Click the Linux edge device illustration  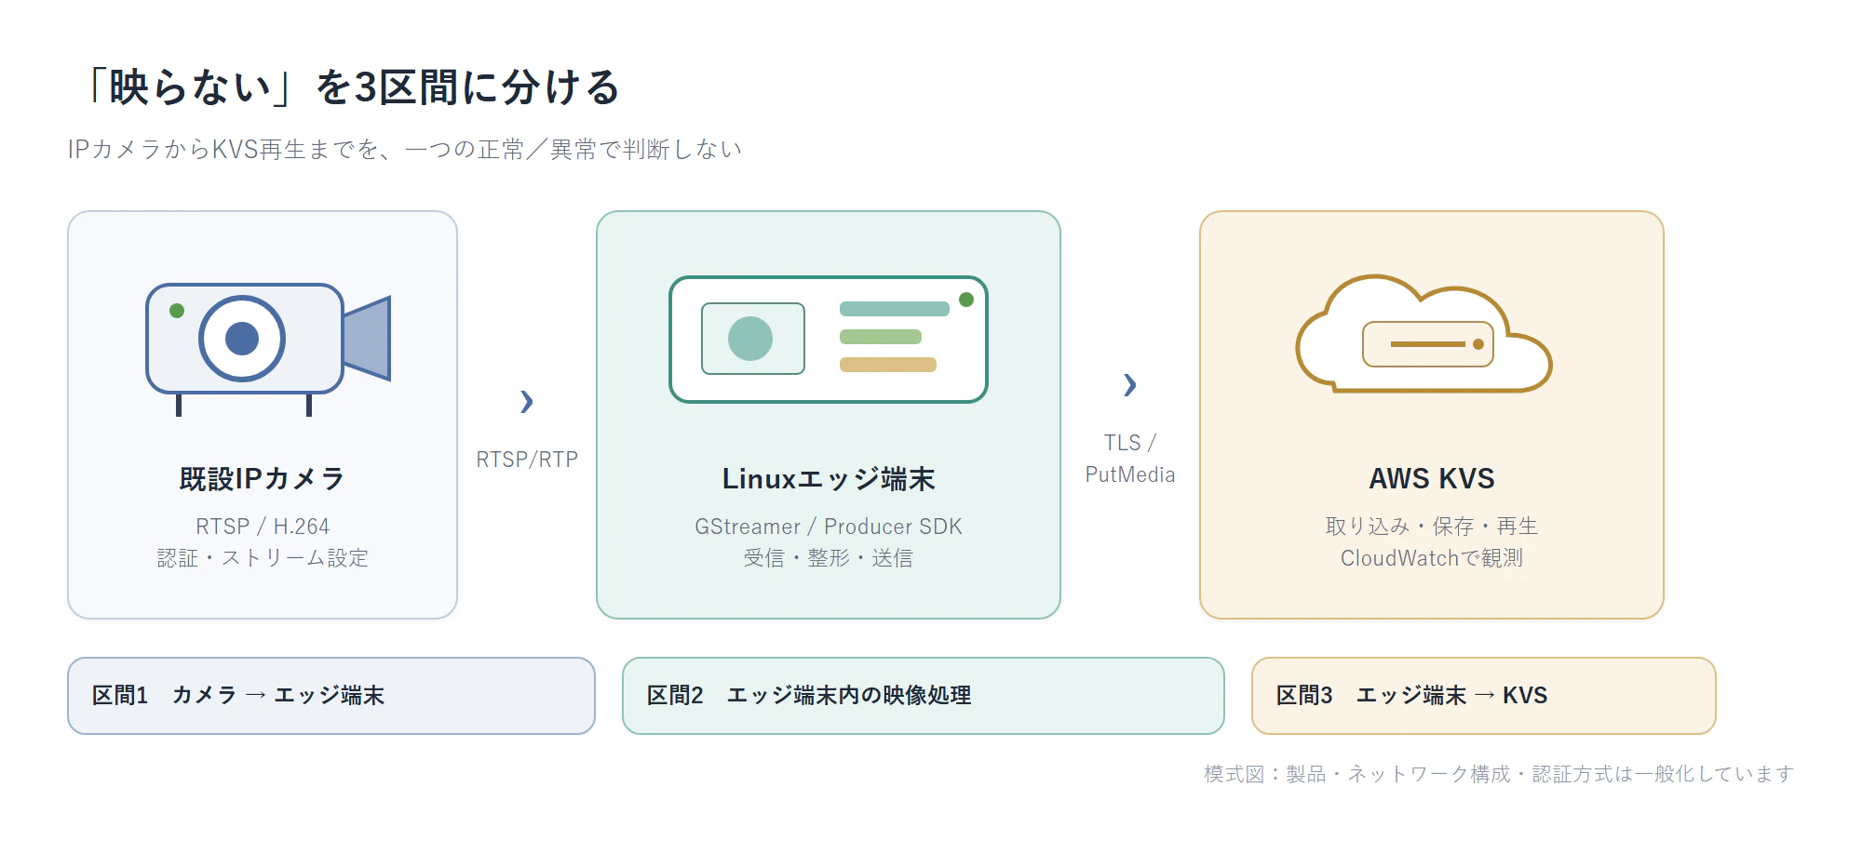click(829, 340)
